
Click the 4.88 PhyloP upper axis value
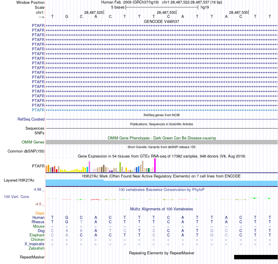pyautogui.click(x=37, y=189)
